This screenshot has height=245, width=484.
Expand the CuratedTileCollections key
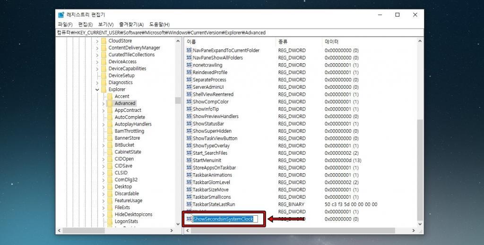point(97,55)
